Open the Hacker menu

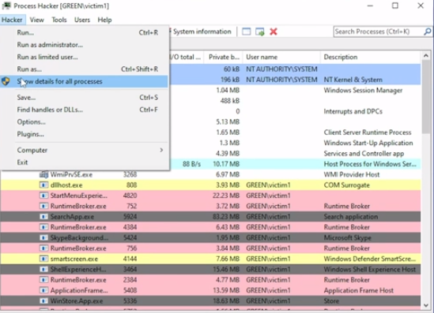[x=12, y=20]
